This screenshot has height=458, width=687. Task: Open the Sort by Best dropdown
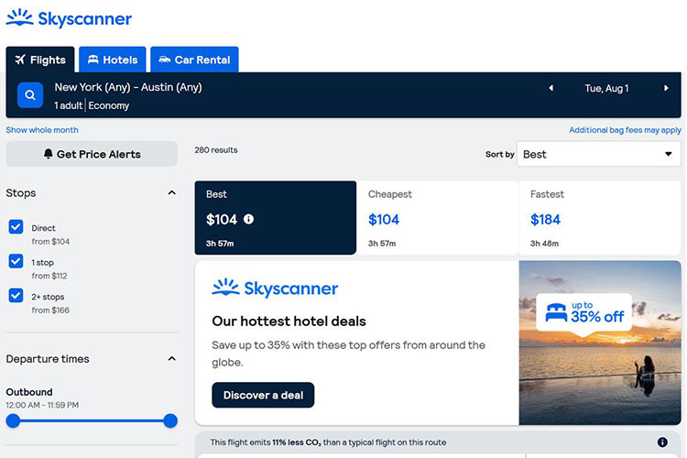[598, 154]
